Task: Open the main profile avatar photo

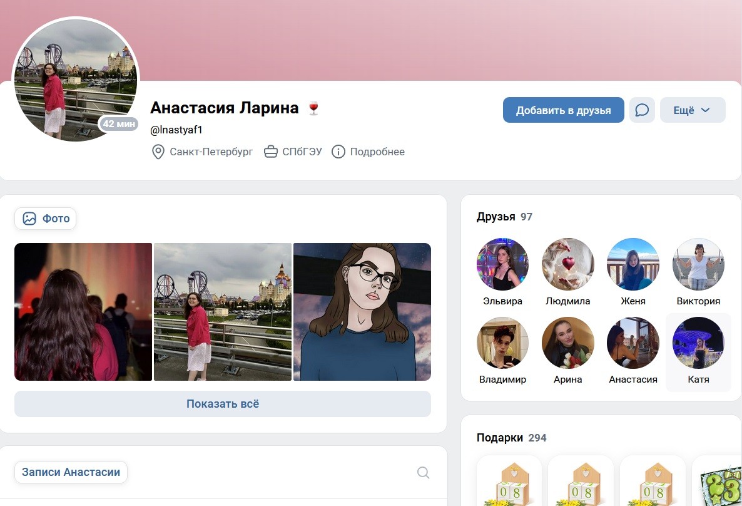Action: tap(76, 79)
